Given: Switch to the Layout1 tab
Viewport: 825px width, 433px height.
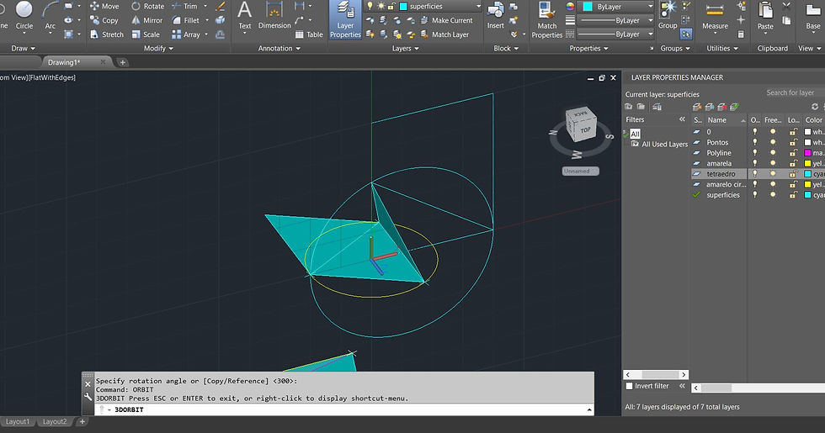Looking at the screenshot, I should [x=18, y=421].
